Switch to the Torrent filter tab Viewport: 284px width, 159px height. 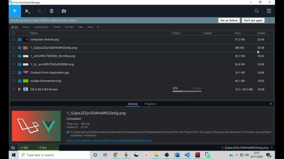[56, 27]
